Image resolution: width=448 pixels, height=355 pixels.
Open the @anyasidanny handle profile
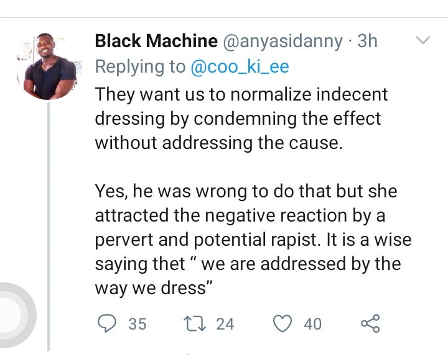(x=282, y=42)
